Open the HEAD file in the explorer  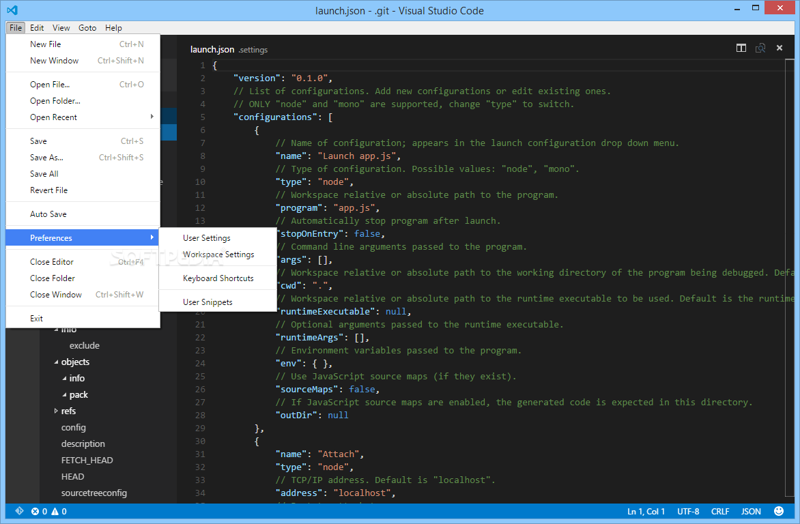pos(72,476)
